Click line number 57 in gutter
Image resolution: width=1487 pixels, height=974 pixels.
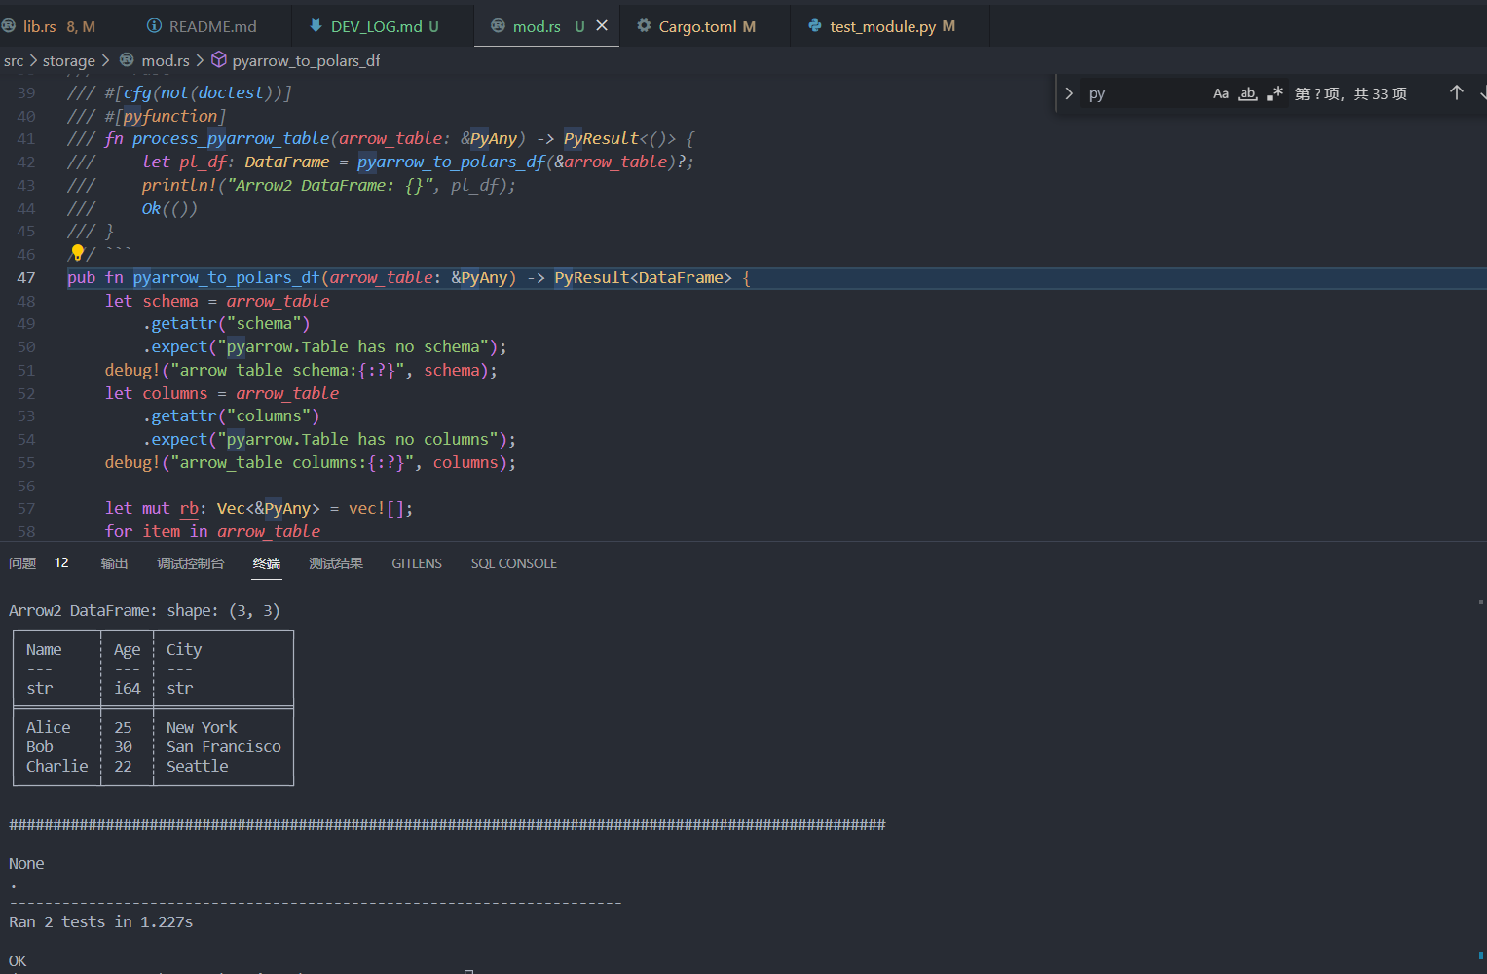[26, 508]
